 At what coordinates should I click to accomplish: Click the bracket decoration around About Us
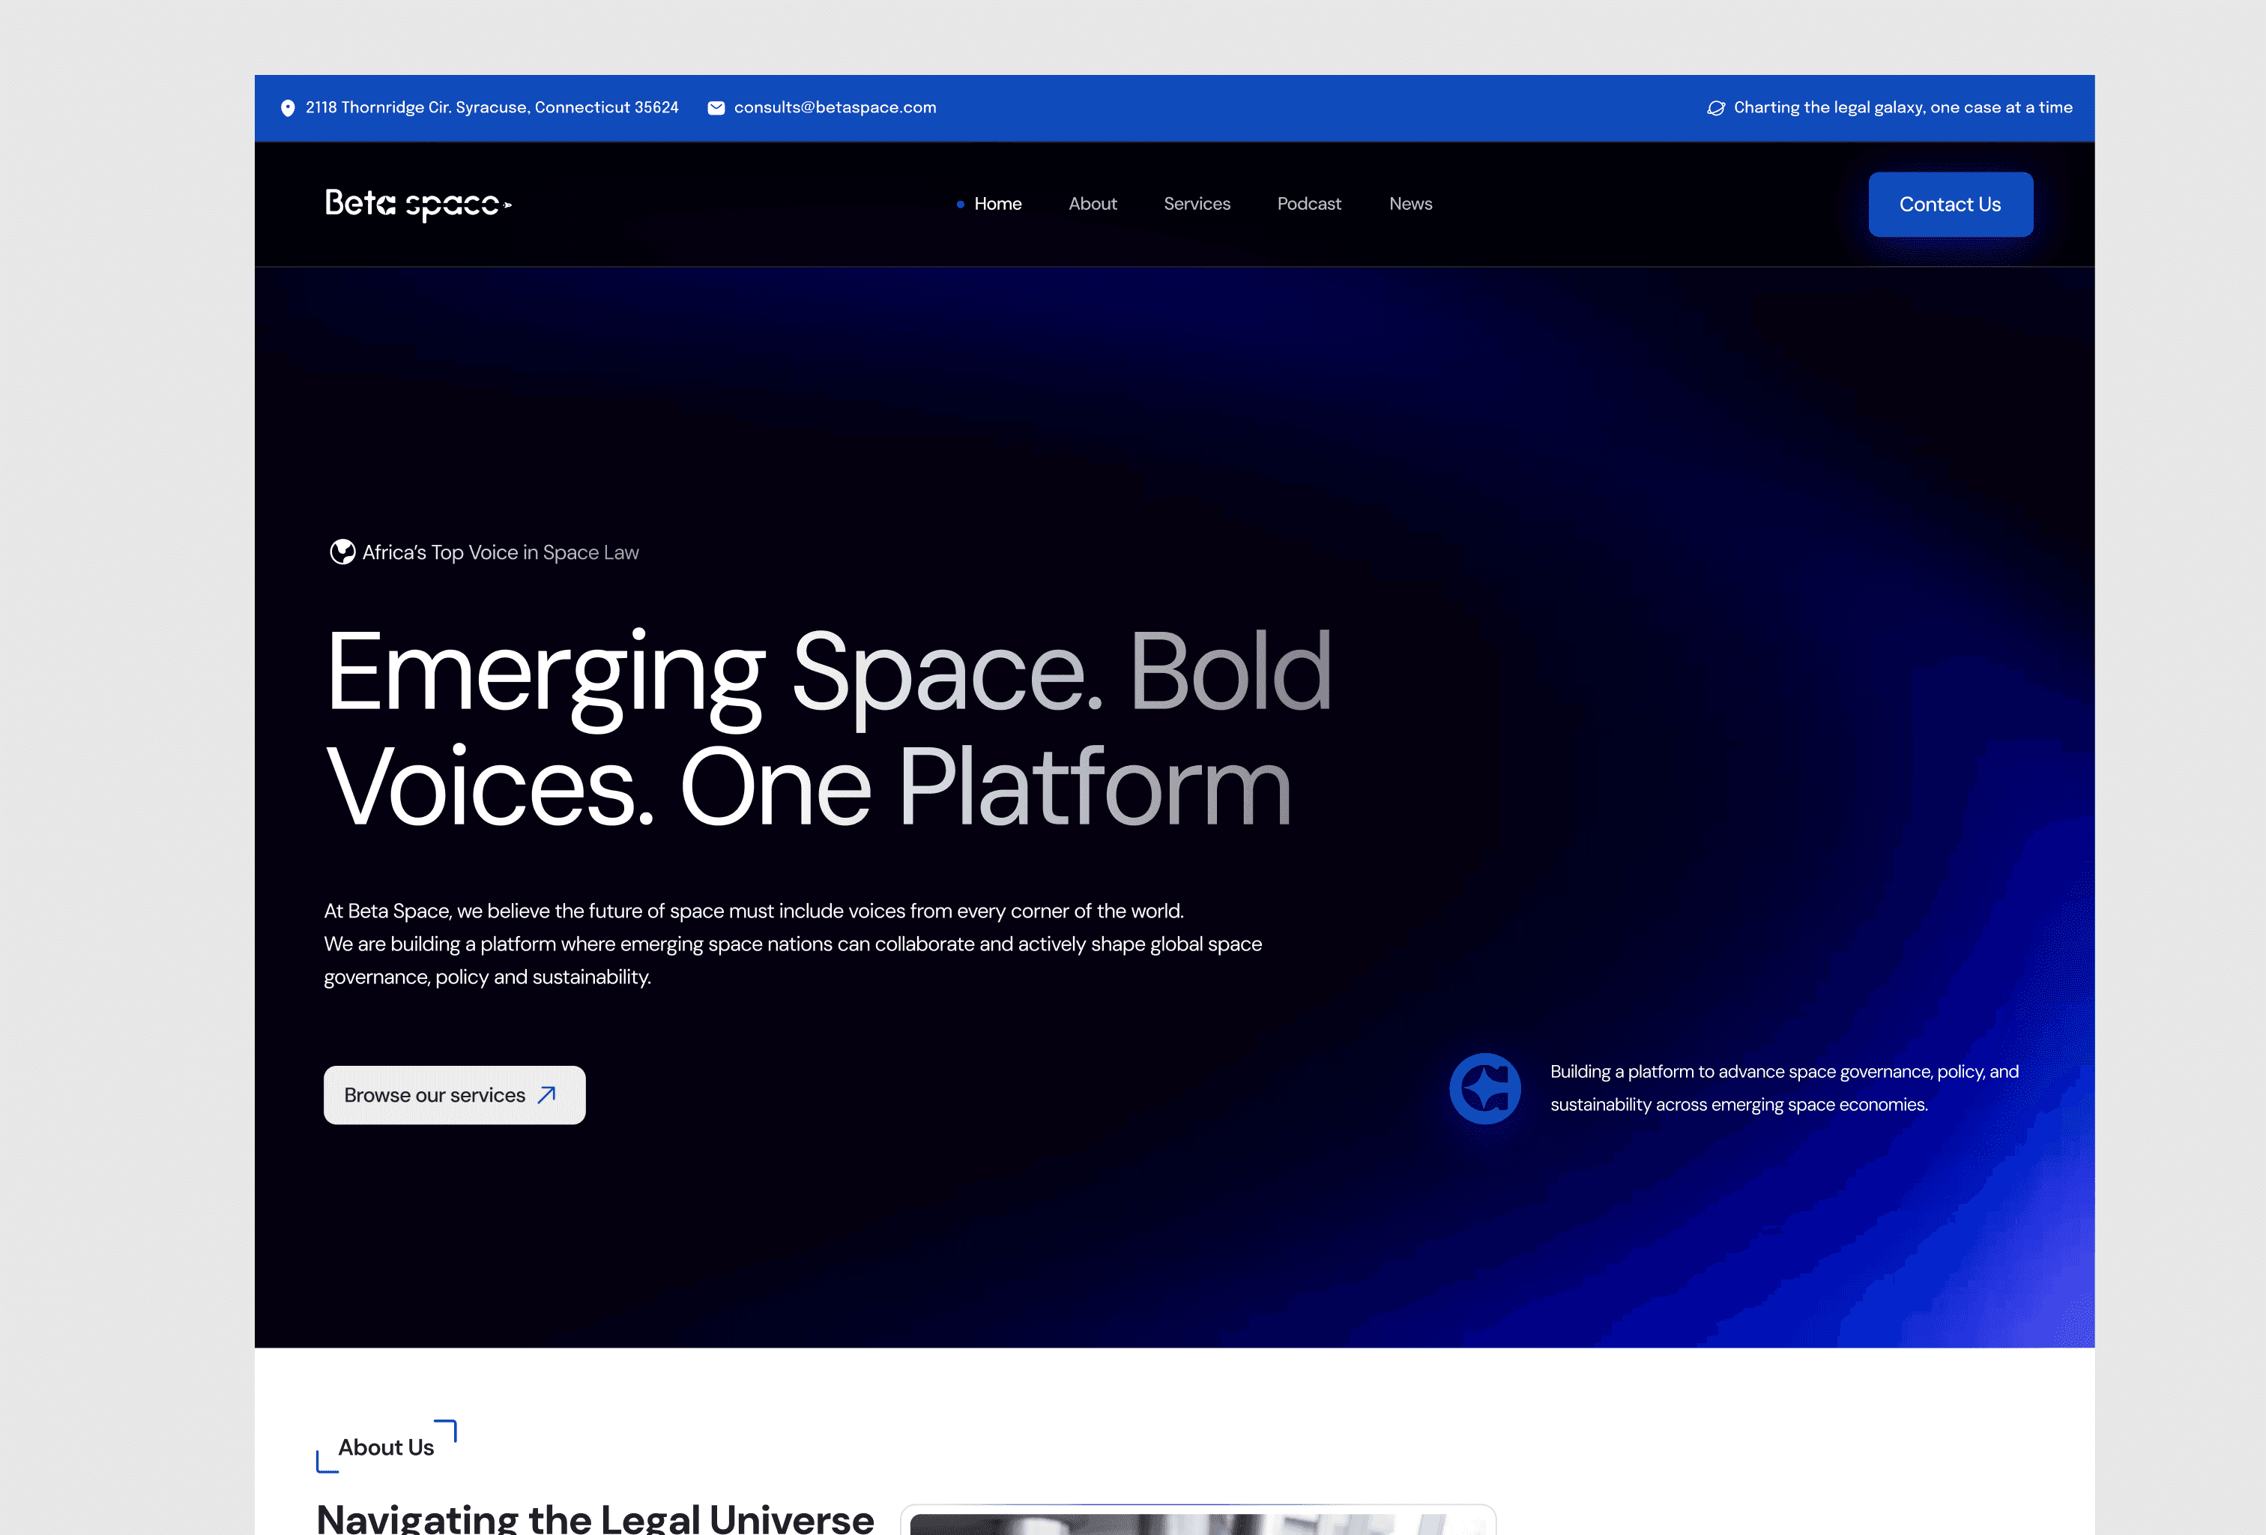tap(447, 1428)
